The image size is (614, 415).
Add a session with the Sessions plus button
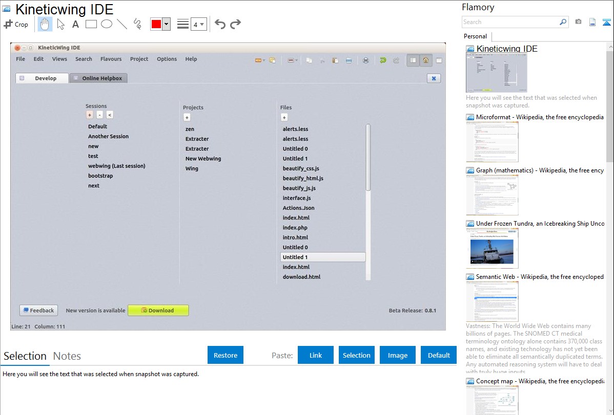point(90,115)
